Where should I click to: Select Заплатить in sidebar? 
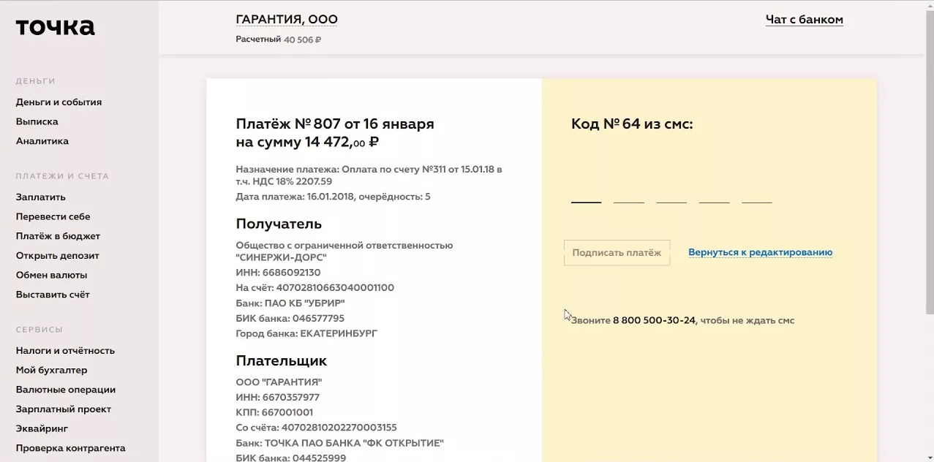coord(41,197)
